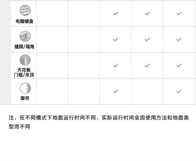This screenshot has height=161, width=196.
Task: Select first checkmark in the 缝隙/墙角 row
Action: (x=116, y=39)
